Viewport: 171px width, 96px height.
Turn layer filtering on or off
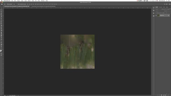[x=170, y=9]
